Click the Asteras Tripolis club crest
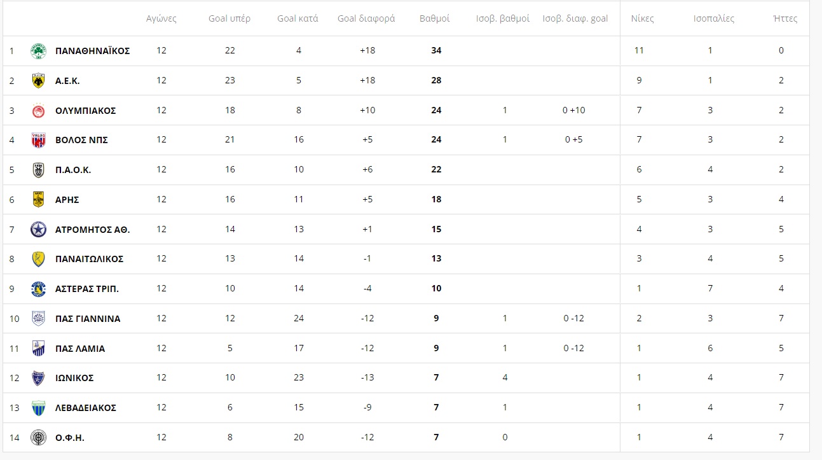The height and width of the screenshot is (460, 822). (x=39, y=289)
